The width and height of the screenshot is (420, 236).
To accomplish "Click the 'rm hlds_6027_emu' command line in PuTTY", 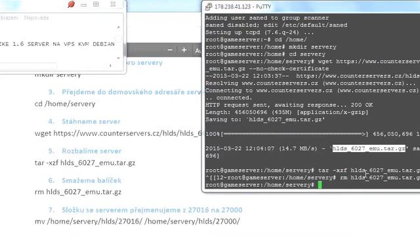I will tap(312, 178).
